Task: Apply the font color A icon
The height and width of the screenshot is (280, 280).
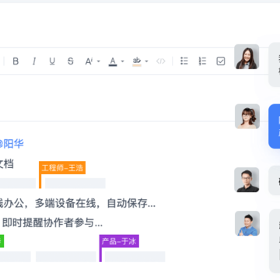Action: point(113,61)
